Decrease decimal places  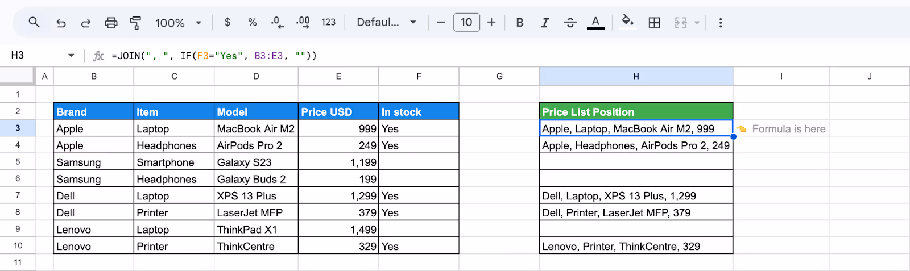point(278,22)
